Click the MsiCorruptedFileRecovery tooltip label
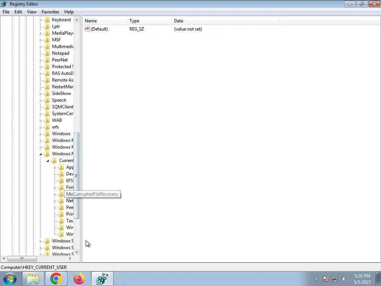381x286 pixels. 92,194
